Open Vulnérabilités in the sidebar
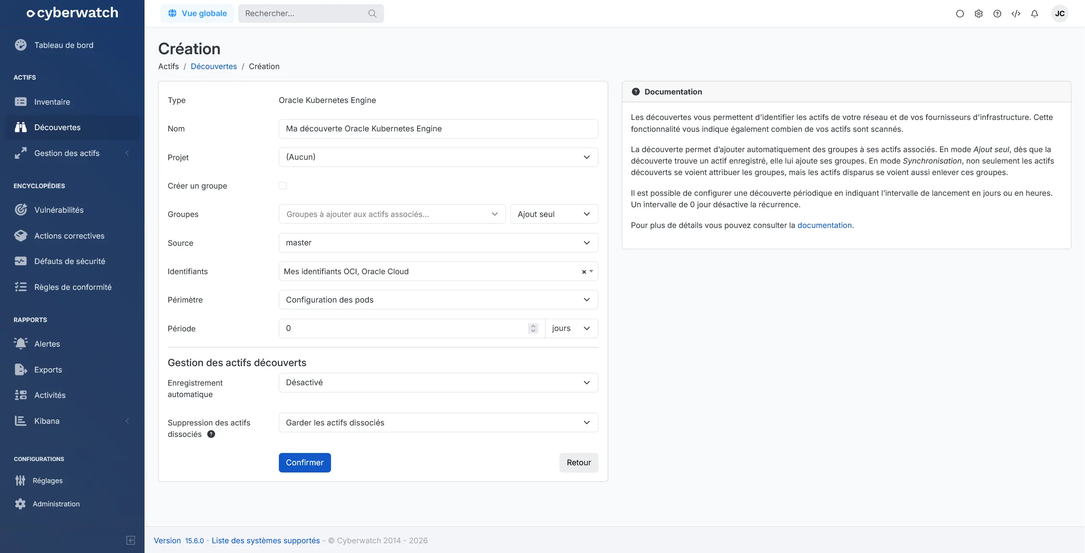Image resolution: width=1085 pixels, height=553 pixels. coord(59,210)
